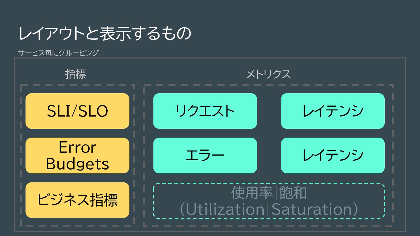Select the Error Budgets yellow box

click(77, 156)
